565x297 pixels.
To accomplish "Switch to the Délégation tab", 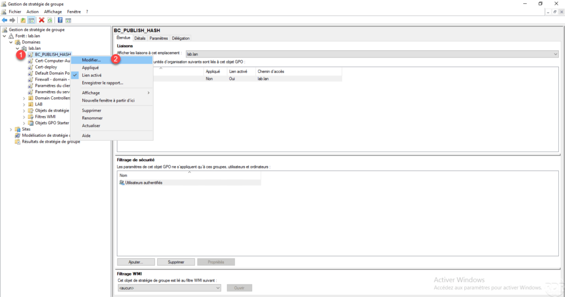I will (x=180, y=38).
